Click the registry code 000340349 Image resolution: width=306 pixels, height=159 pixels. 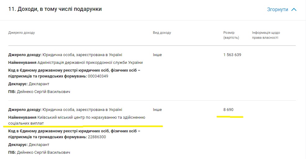[x=98, y=76]
